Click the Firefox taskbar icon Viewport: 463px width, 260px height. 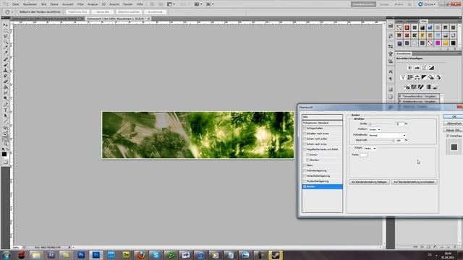(x=141, y=255)
